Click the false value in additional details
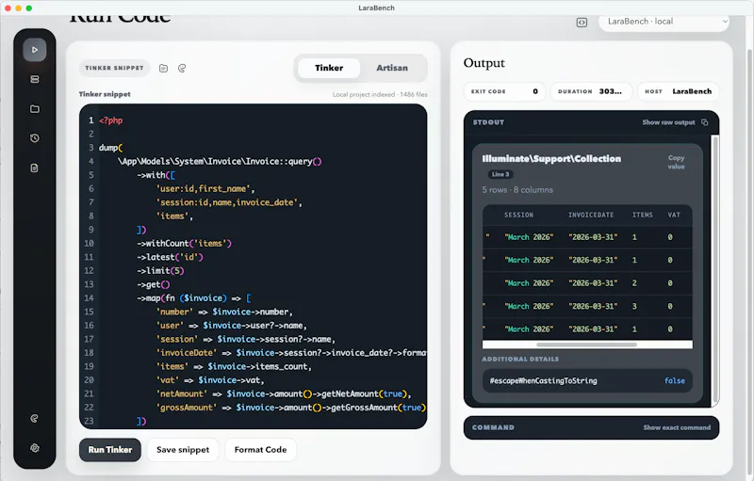Screen dimensions: 754x481 675,380
